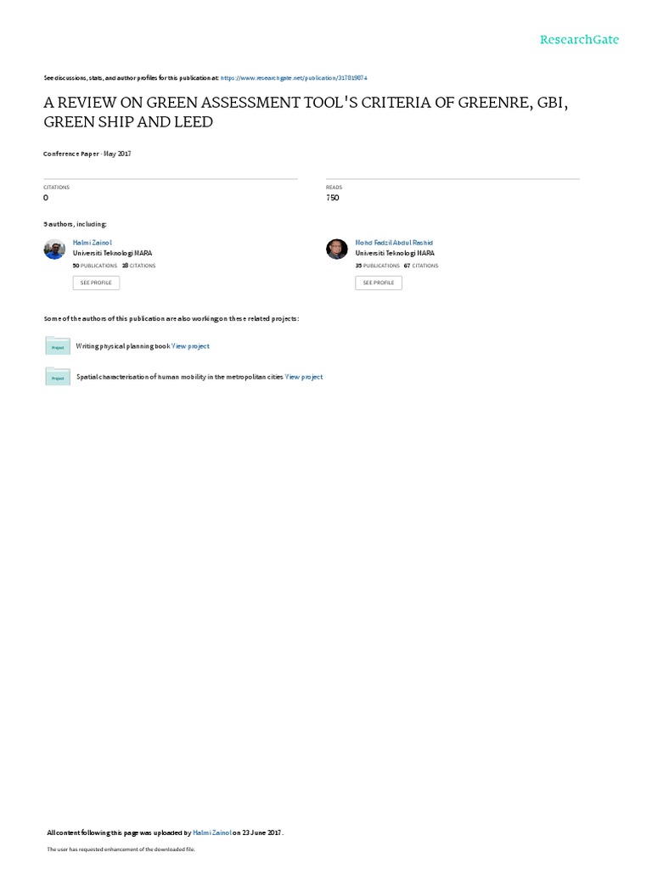Viewport: 652px width, 869px height.
Task: Click the 50 PUBLICATIONS stat for Halmi Zainol
Action: coord(95,266)
